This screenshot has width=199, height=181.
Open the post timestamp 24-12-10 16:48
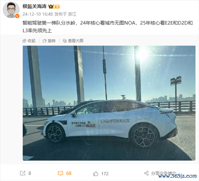pos(38,14)
